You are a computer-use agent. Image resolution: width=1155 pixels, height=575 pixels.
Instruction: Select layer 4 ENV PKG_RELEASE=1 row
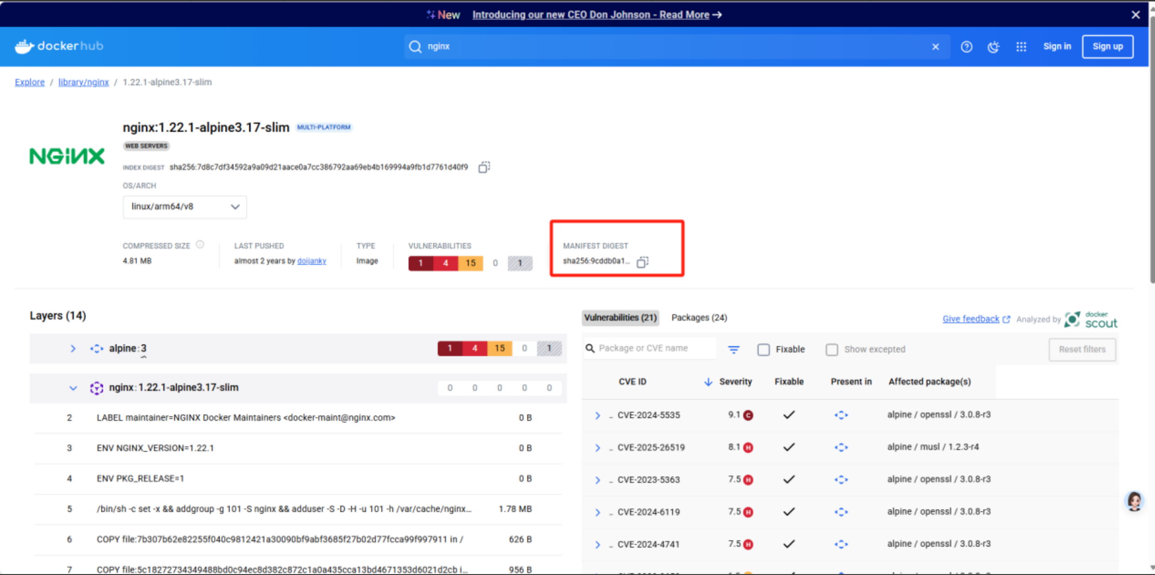tap(298, 479)
